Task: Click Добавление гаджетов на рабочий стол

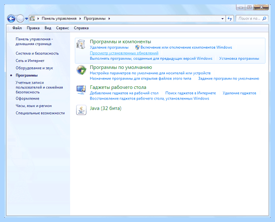Action: tap(124, 93)
